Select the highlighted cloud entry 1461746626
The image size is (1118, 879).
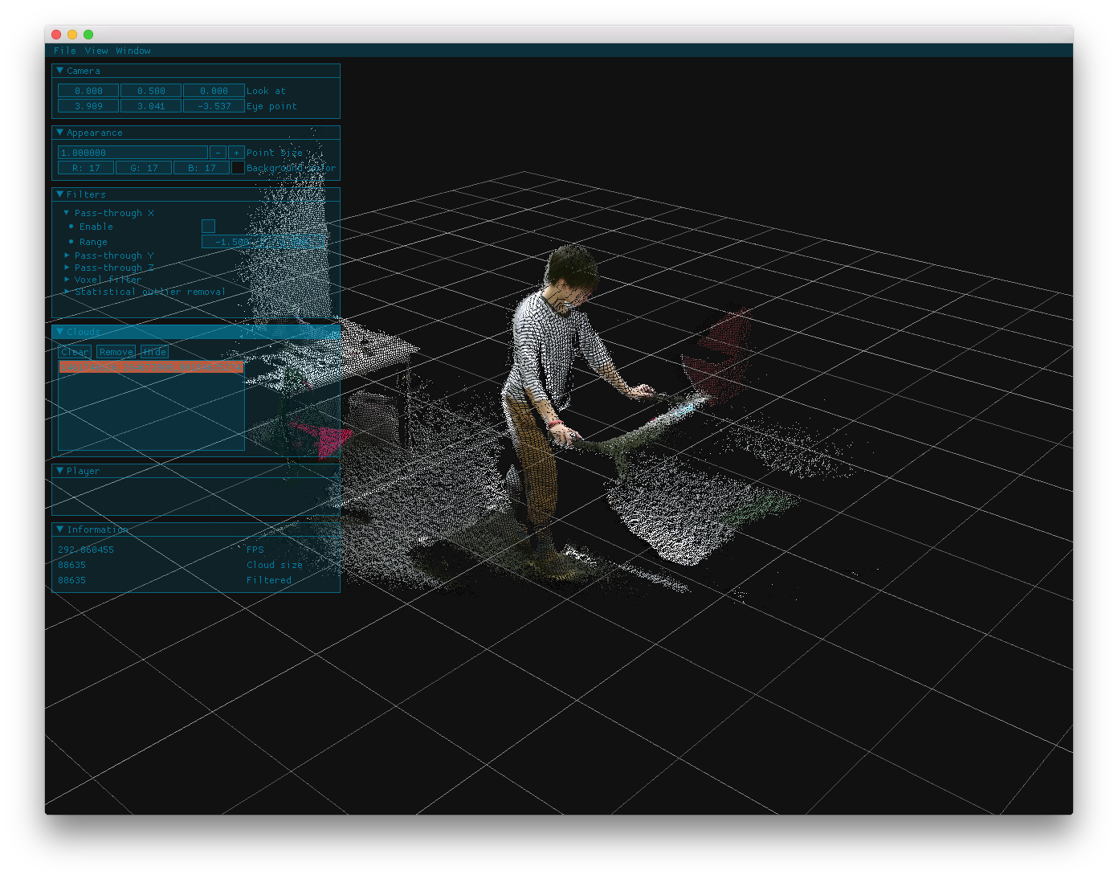click(x=151, y=367)
